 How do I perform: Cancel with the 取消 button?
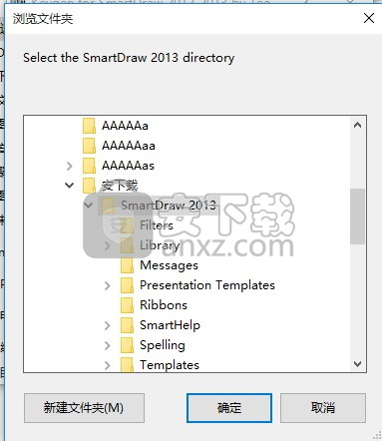pos(323,408)
